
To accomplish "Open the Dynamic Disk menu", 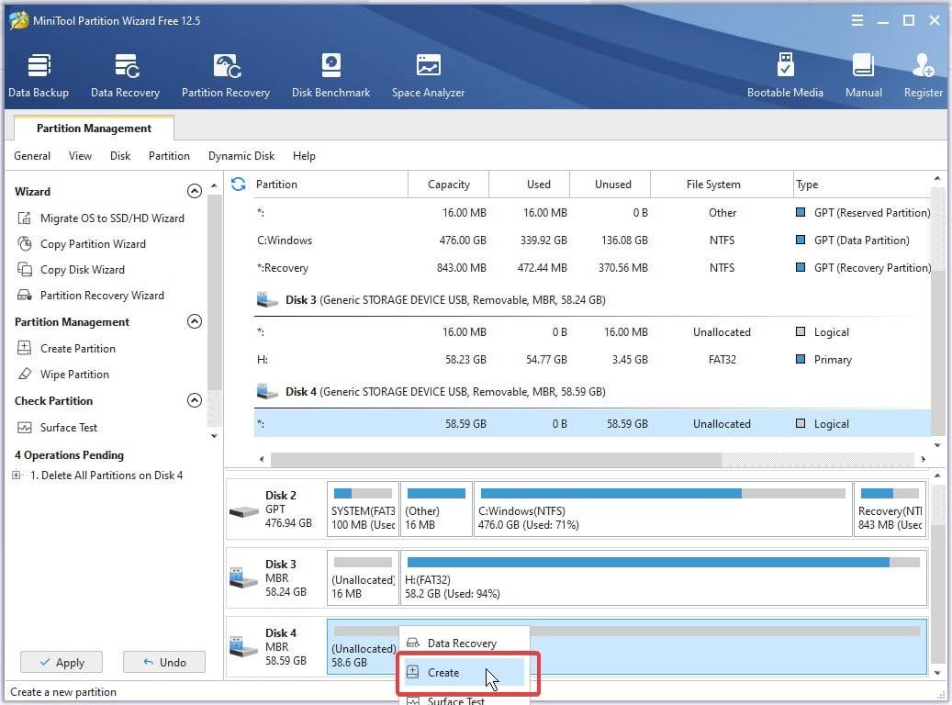I will [x=241, y=156].
